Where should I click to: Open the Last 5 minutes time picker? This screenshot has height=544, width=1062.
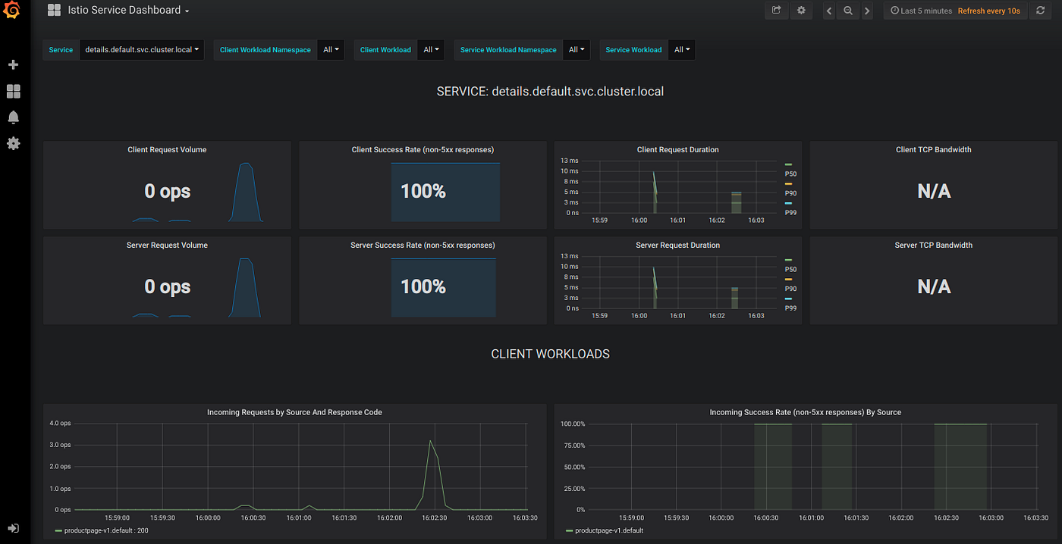tap(921, 11)
